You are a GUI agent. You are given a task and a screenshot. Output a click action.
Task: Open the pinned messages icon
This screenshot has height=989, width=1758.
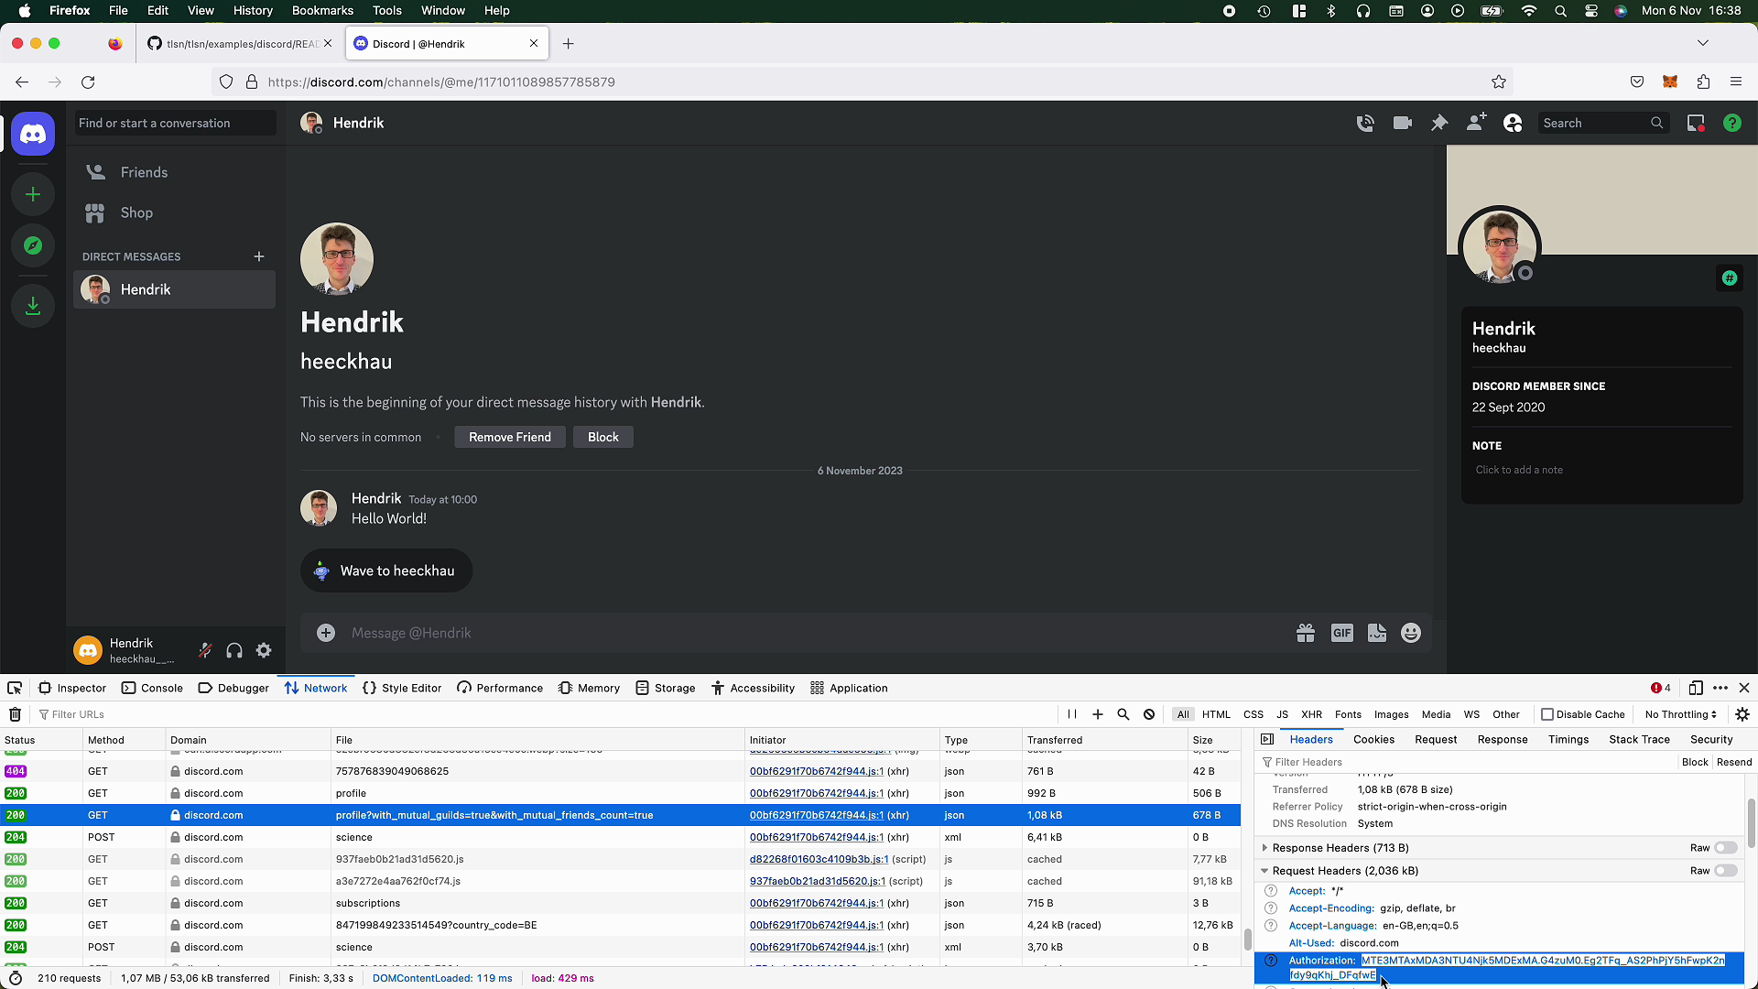point(1438,122)
